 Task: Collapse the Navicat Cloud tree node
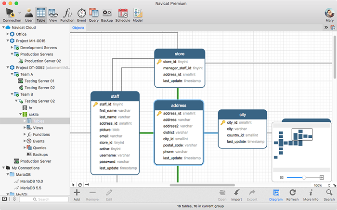pos(3,27)
